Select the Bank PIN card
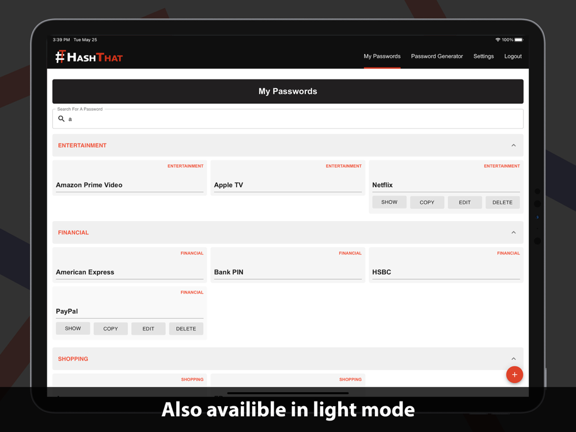Viewport: 576px width, 432px height. point(288,265)
